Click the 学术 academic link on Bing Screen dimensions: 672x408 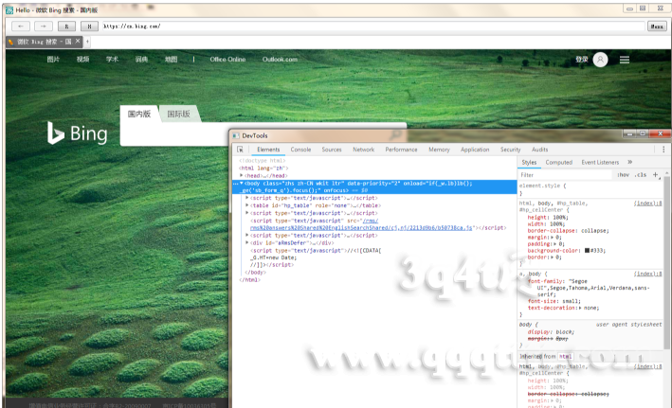coord(112,59)
